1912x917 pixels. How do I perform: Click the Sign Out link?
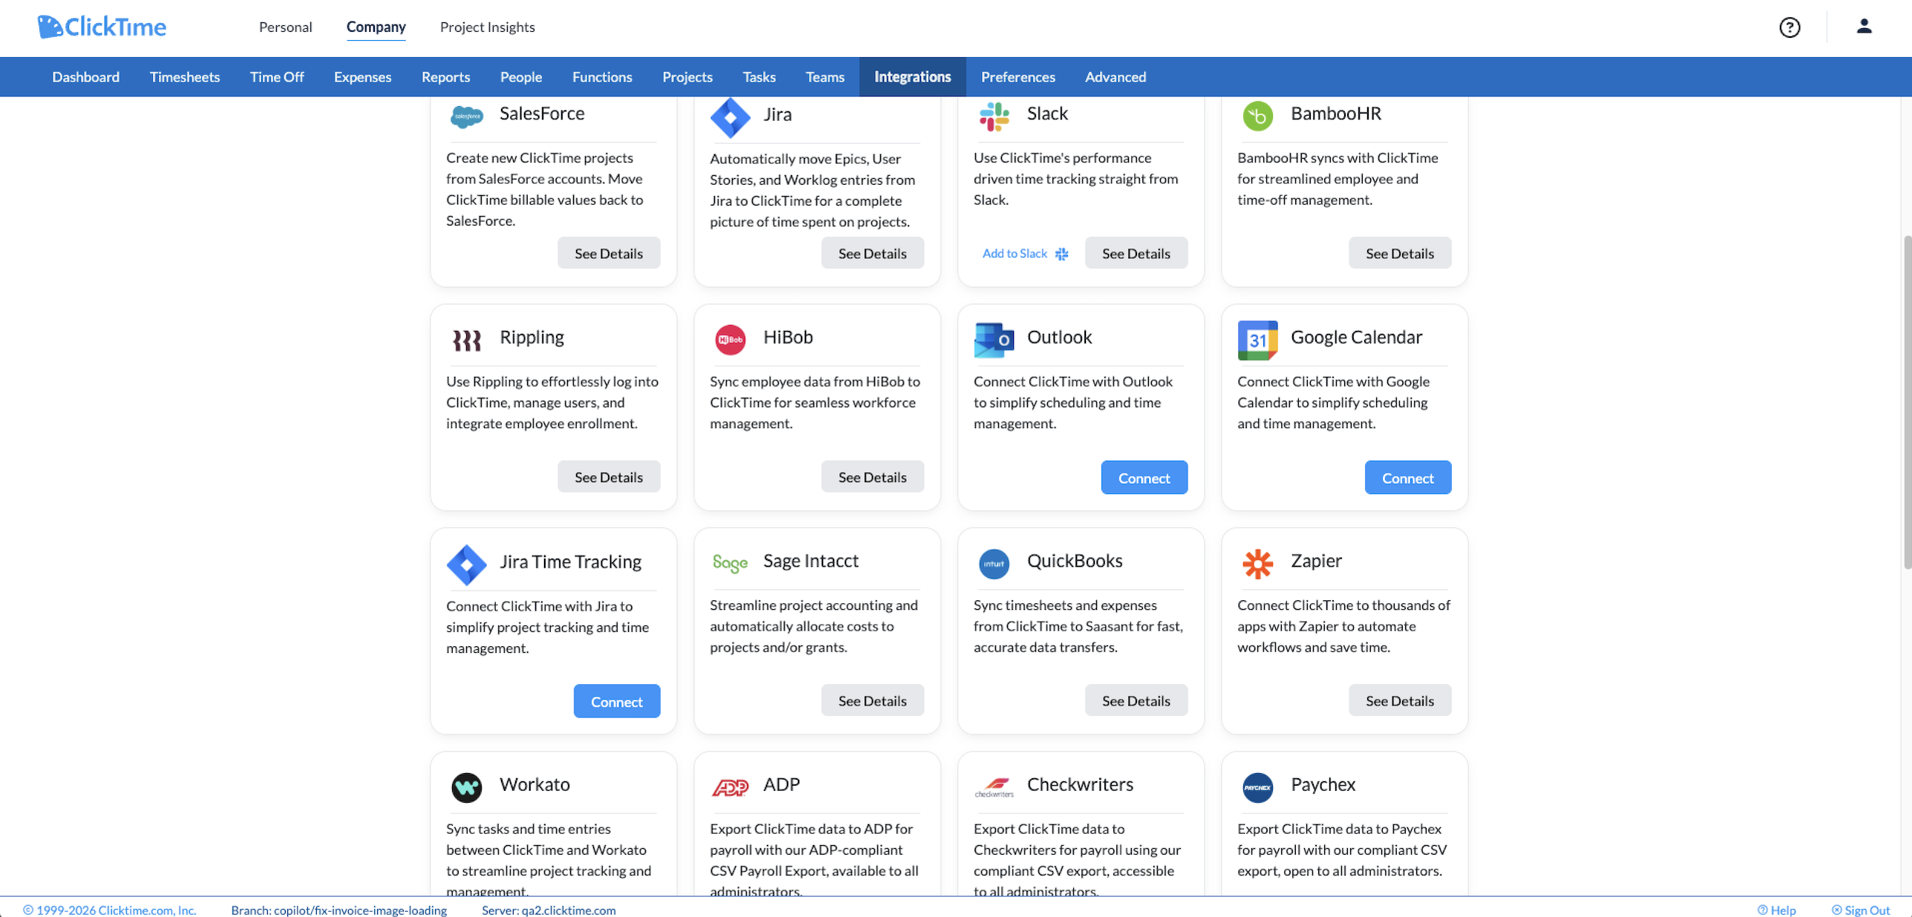click(1860, 910)
